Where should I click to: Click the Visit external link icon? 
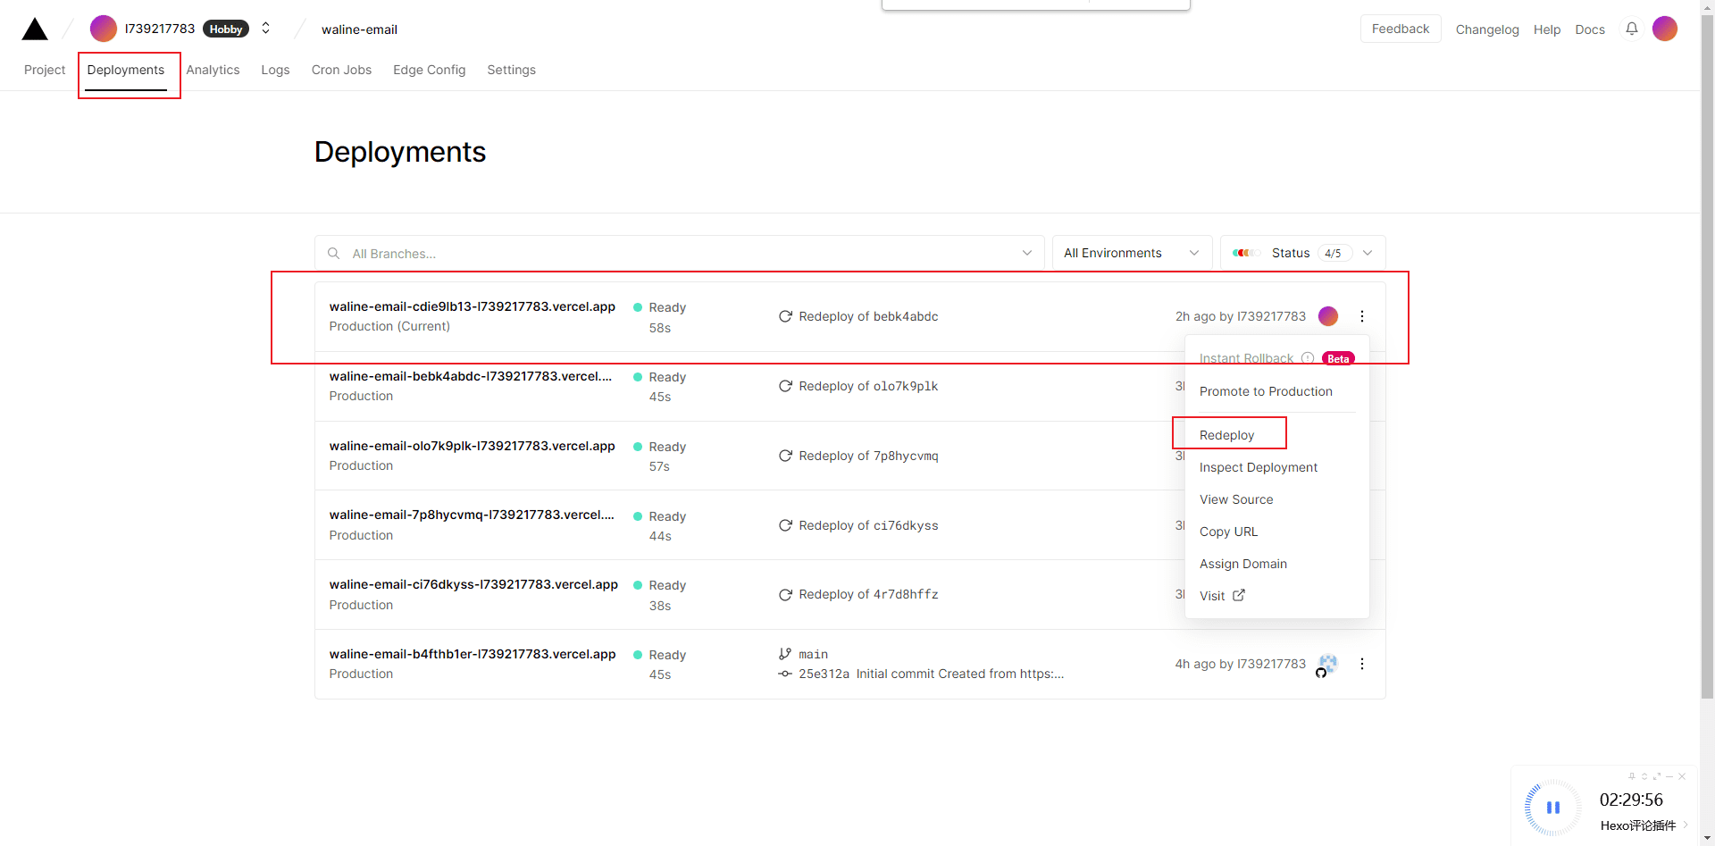tap(1239, 595)
